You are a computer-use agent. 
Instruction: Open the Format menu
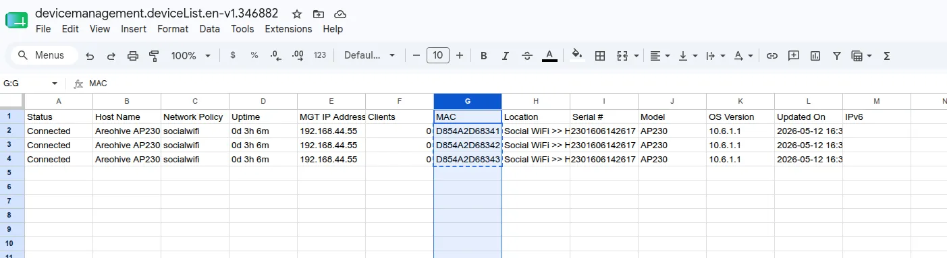(x=173, y=29)
